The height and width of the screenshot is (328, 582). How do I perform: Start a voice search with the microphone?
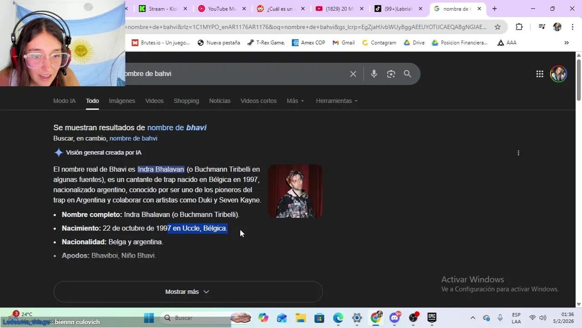374,74
